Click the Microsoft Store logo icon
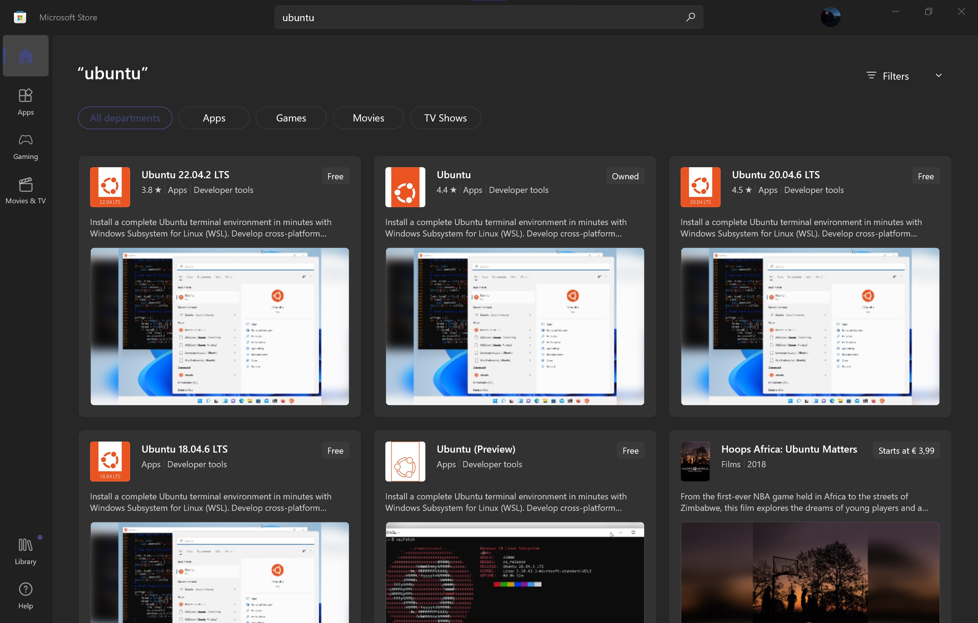 [x=20, y=17]
